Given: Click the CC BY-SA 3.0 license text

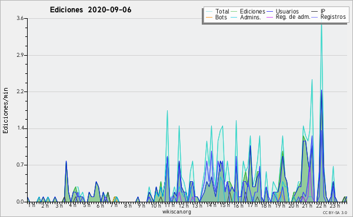Looking at the screenshot, I should (335, 213).
